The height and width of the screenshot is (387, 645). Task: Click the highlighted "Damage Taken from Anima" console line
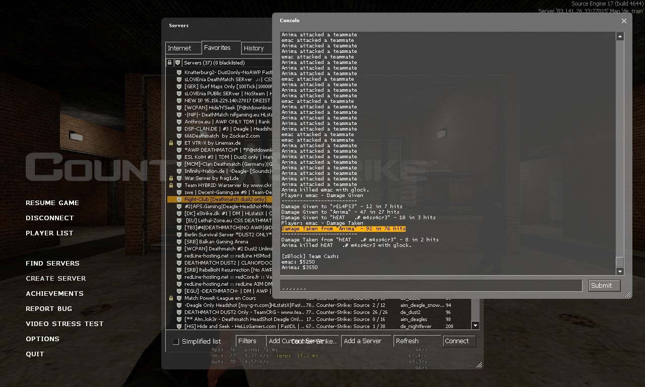point(344,229)
